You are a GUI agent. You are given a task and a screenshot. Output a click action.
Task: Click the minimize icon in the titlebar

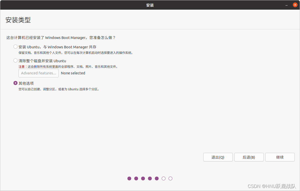click(286, 5)
